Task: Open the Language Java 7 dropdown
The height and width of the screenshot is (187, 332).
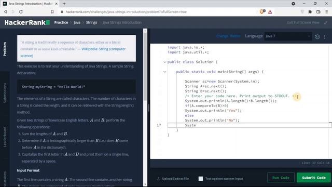Action: (288, 36)
